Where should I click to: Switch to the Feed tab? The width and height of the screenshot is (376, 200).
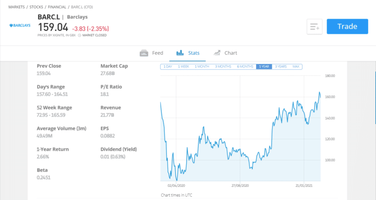(x=151, y=53)
